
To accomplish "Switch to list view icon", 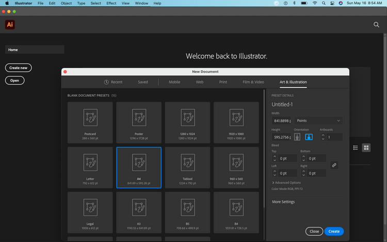I will point(356,148).
